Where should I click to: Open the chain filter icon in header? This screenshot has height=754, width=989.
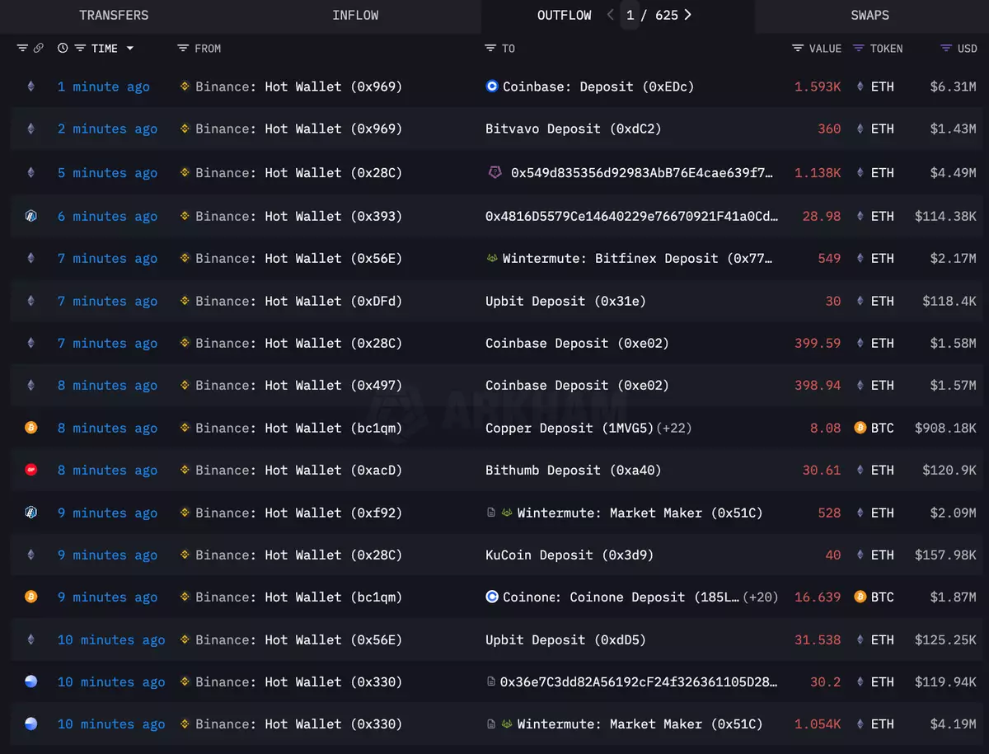coord(22,49)
